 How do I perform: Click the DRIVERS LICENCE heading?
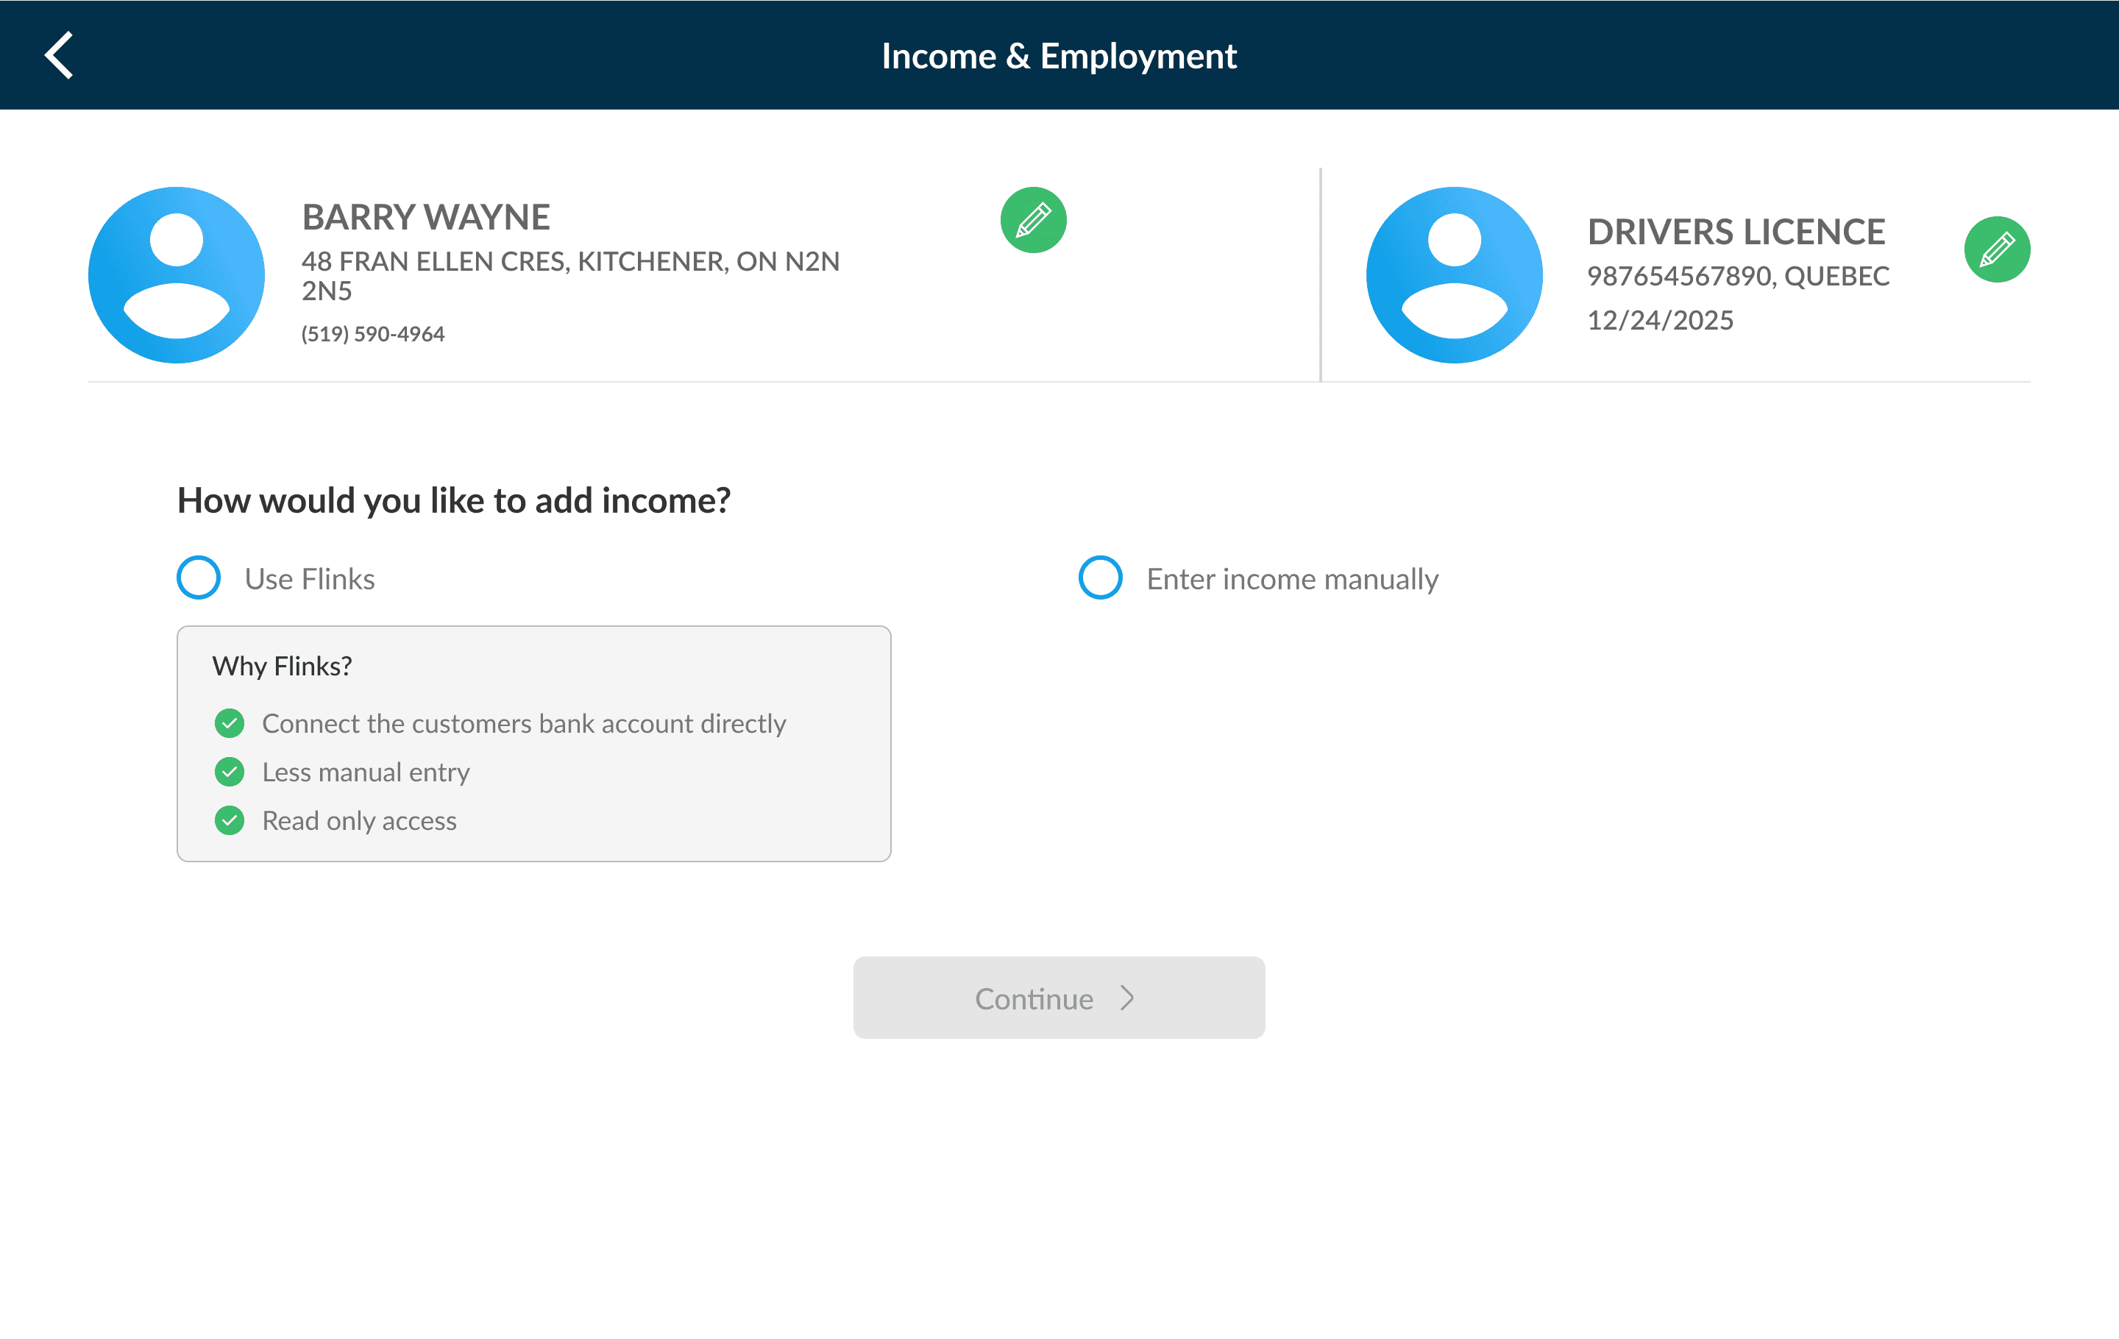tap(1736, 232)
